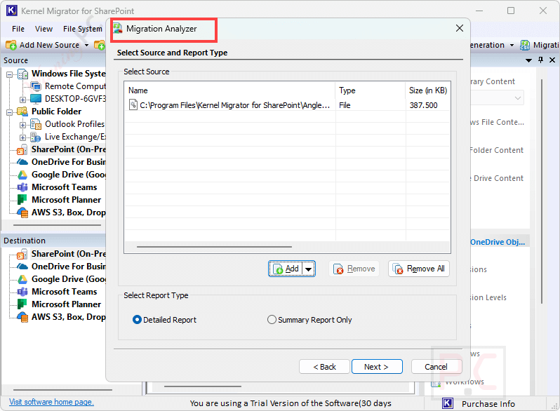Click the Kernel icon beside Purchase Info
560x411 pixels.
(x=448, y=403)
